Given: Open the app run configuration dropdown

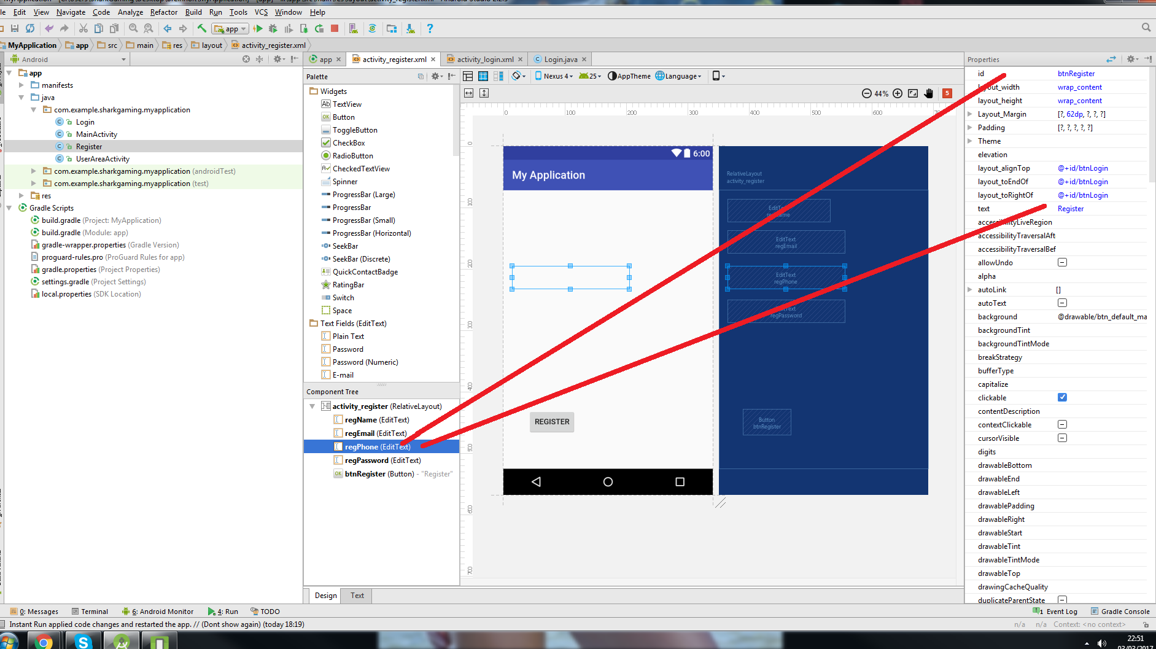Looking at the screenshot, I should pos(230,28).
